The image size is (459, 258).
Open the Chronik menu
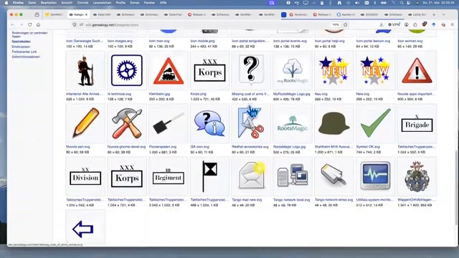82,3
